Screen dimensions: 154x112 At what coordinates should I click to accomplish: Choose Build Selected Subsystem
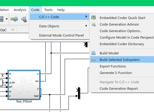(x=122, y=60)
